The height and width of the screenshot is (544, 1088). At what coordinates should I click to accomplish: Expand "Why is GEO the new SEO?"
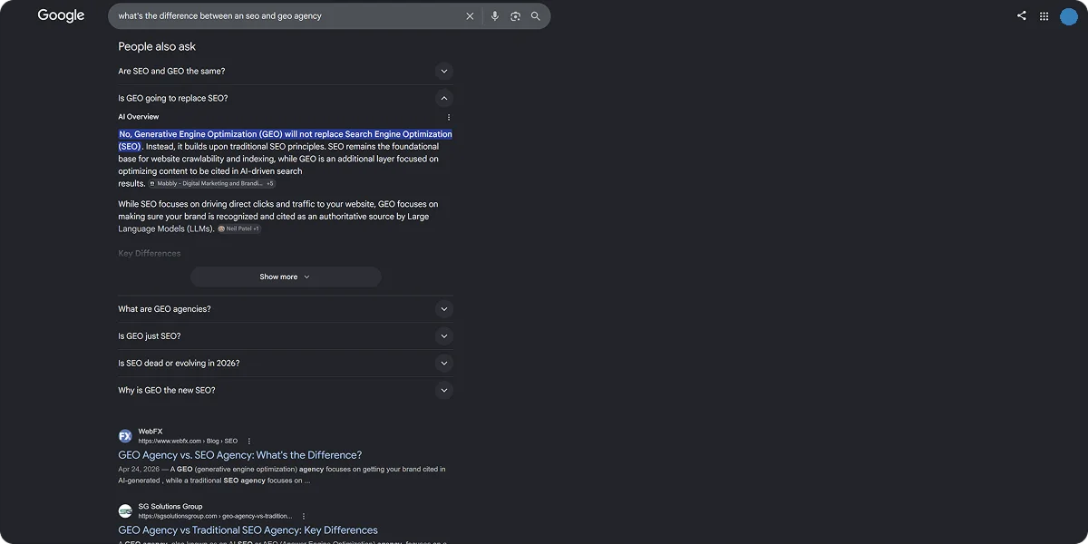pyautogui.click(x=286, y=391)
